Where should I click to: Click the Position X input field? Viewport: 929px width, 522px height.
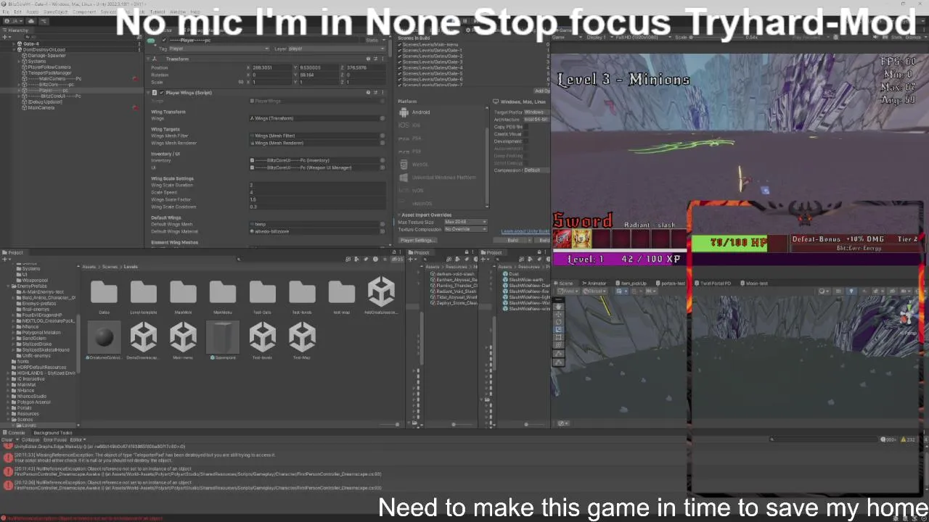coord(270,67)
